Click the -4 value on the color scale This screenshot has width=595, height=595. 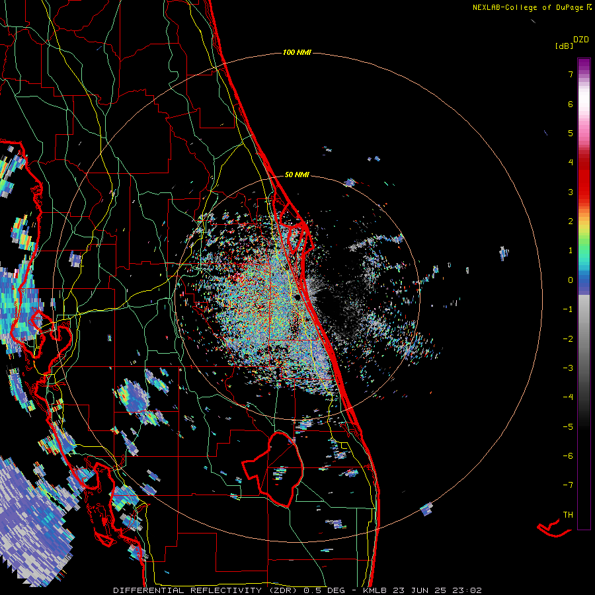click(x=568, y=397)
